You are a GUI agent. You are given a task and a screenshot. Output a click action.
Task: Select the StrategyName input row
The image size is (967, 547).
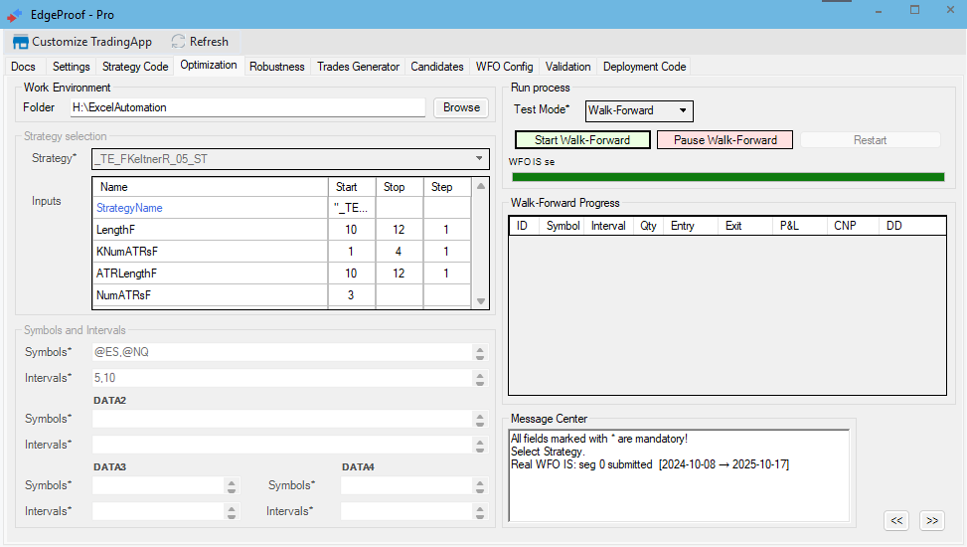(x=282, y=208)
